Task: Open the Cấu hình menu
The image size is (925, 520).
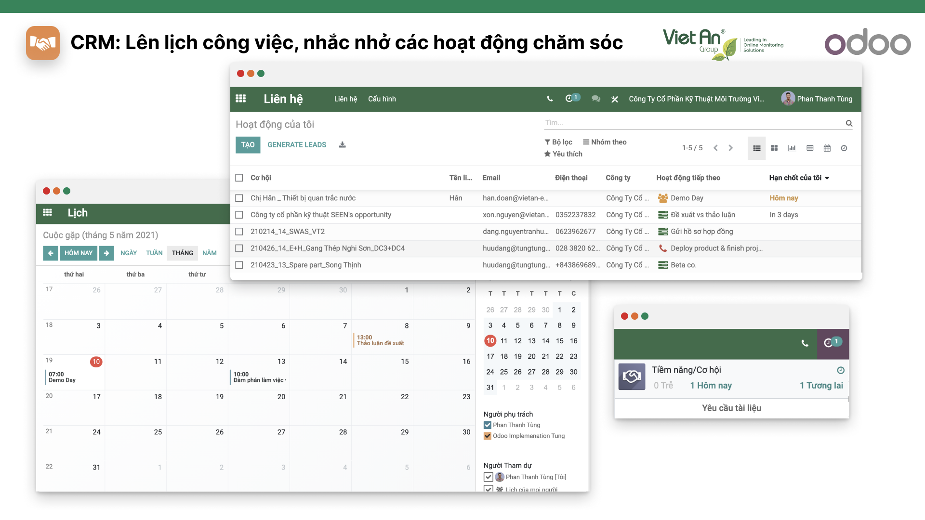Action: coord(382,99)
